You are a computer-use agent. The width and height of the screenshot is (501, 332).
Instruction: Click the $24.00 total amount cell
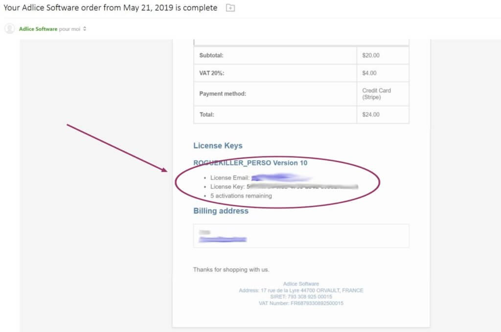(x=371, y=114)
